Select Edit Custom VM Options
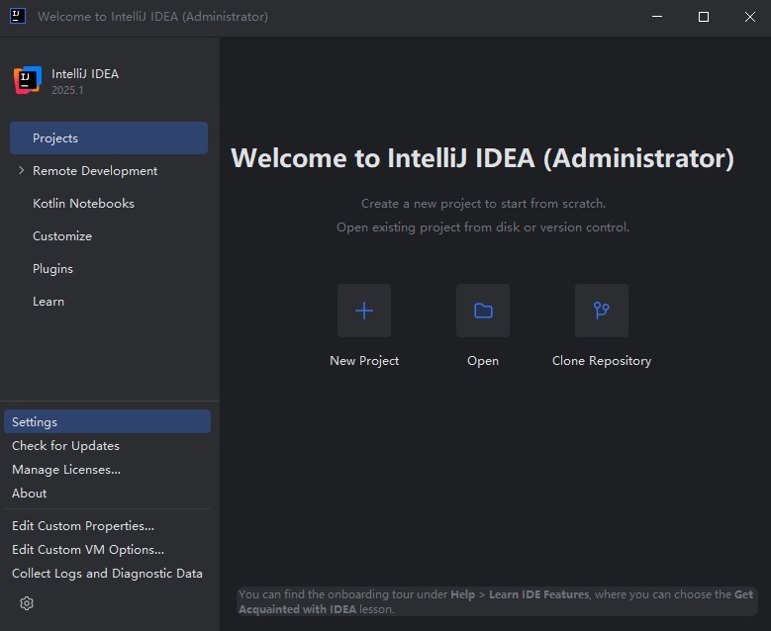 point(88,550)
